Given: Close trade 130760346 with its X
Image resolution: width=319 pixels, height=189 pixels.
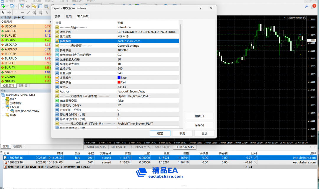Looking at the screenshot, I should 255,158.
